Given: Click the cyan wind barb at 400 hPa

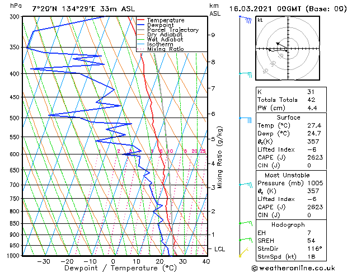Looking at the screenshot, I should [245, 74].
